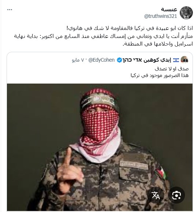This screenshot has height=212, width=194.
Task: Click the Israel flag emoji in name
Action: [x=176, y=60]
